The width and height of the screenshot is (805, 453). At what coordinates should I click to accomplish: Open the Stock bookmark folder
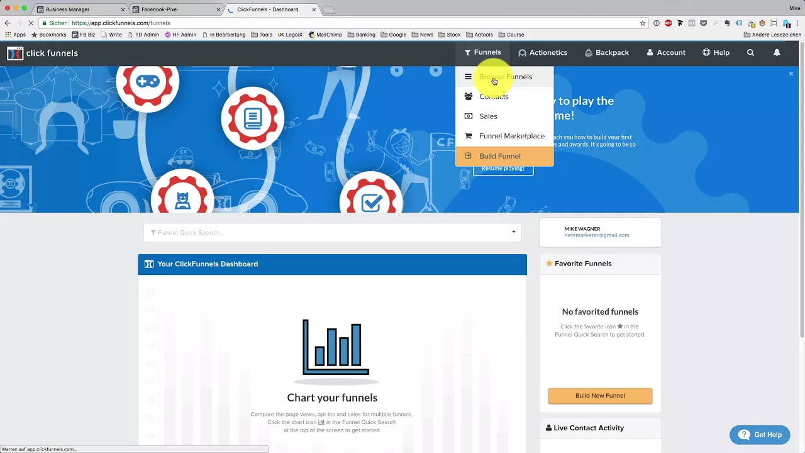coord(450,35)
